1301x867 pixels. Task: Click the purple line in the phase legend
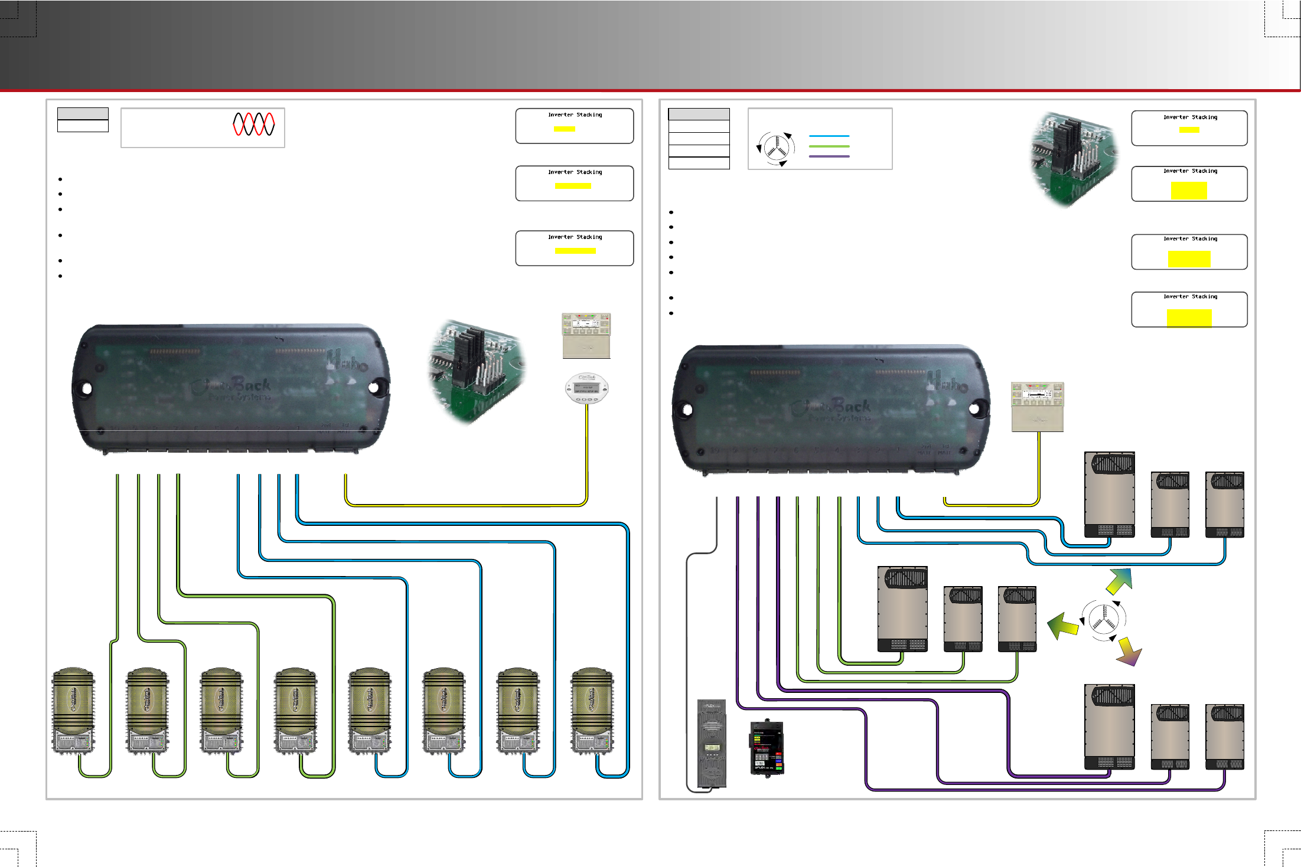(829, 156)
